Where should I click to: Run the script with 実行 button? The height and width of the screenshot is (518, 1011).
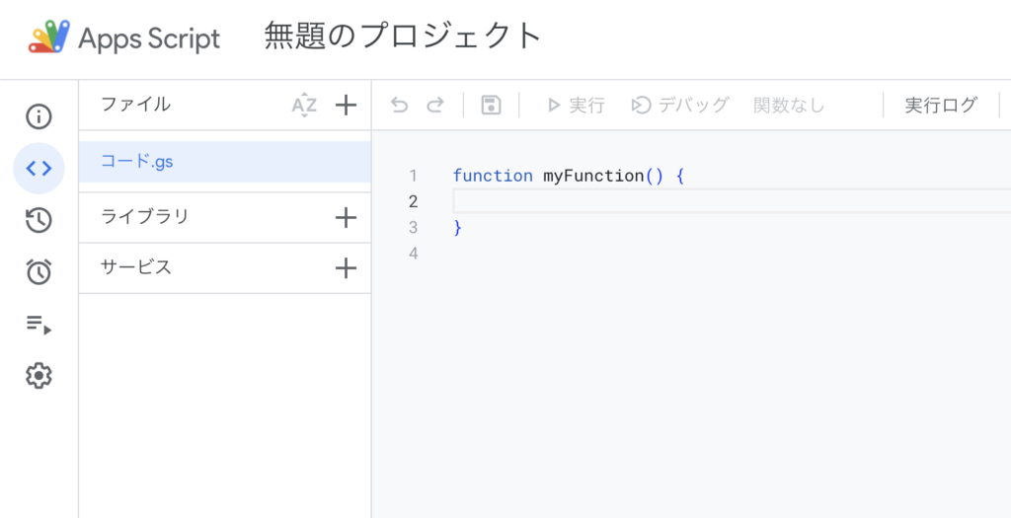576,106
